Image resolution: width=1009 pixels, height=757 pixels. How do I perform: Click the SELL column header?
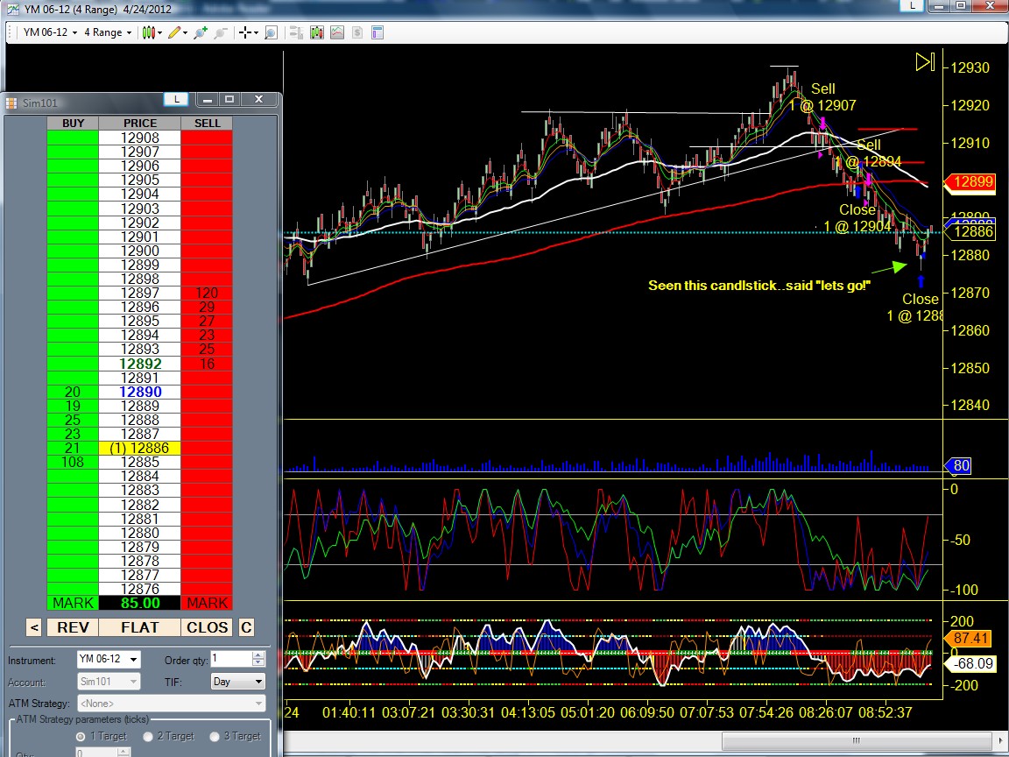(x=208, y=123)
